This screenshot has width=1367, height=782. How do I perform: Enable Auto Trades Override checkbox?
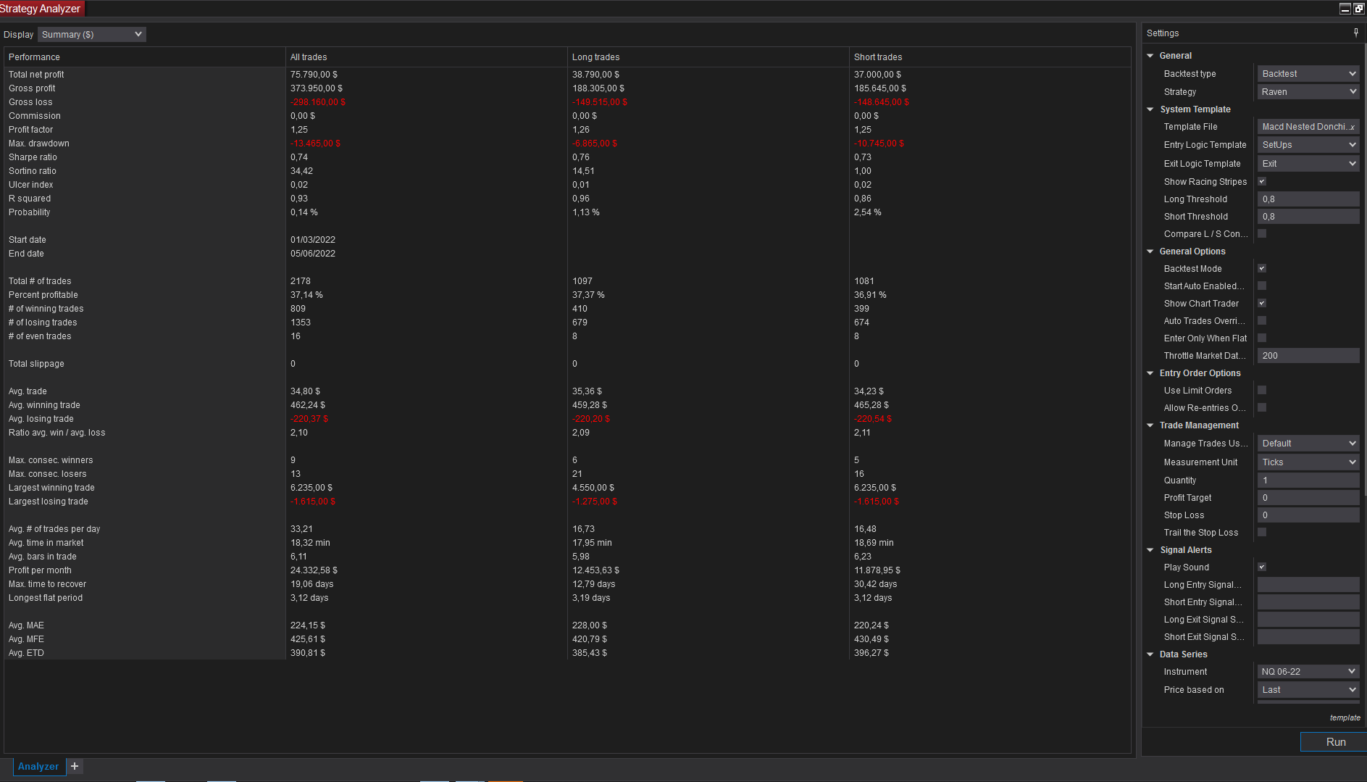point(1262,321)
